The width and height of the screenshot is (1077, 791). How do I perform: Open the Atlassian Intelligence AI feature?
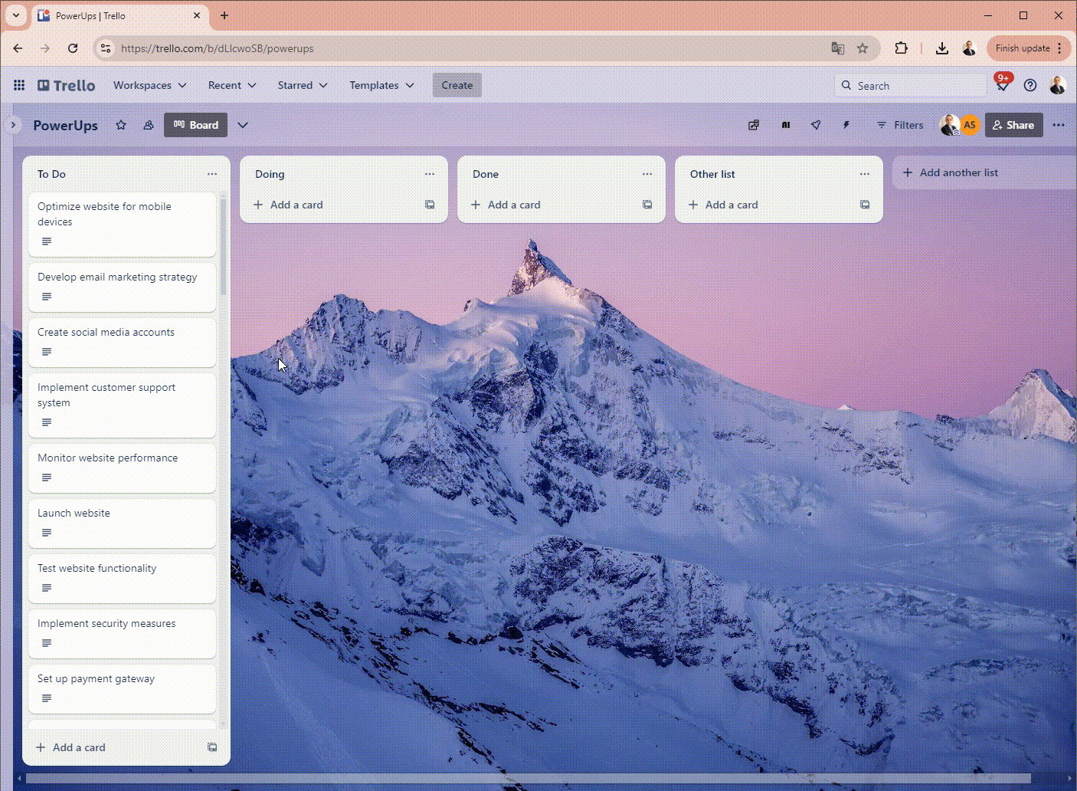(785, 124)
